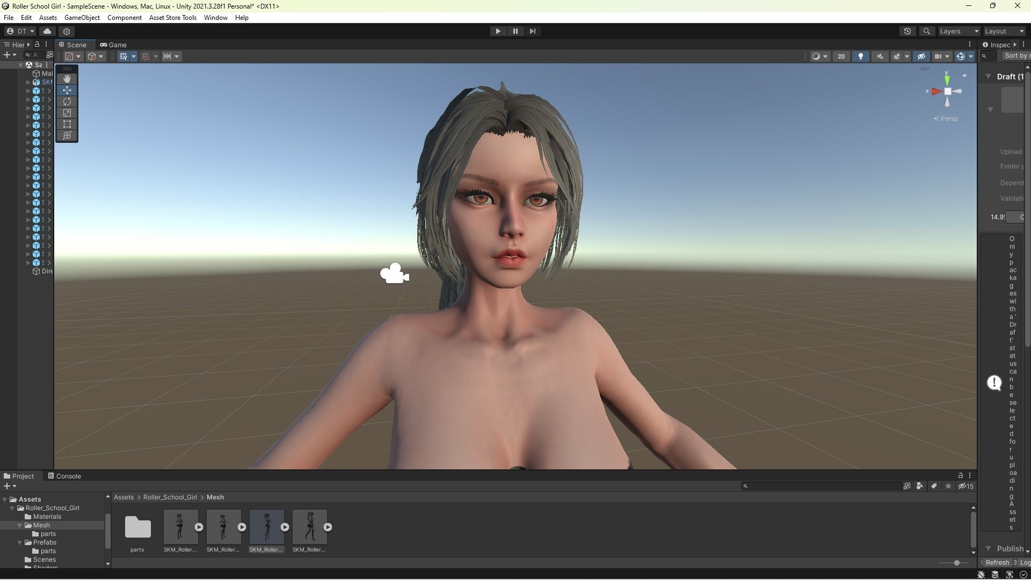The height and width of the screenshot is (580, 1031).
Task: Adjust the Project thumbnail size slider
Action: pyautogui.click(x=956, y=563)
